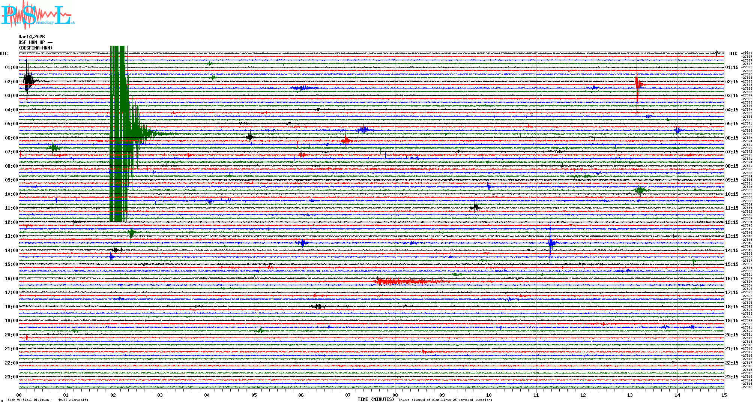Click the 'Each Vertical Division' scale note
This screenshot has width=754, height=405.
(x=48, y=400)
